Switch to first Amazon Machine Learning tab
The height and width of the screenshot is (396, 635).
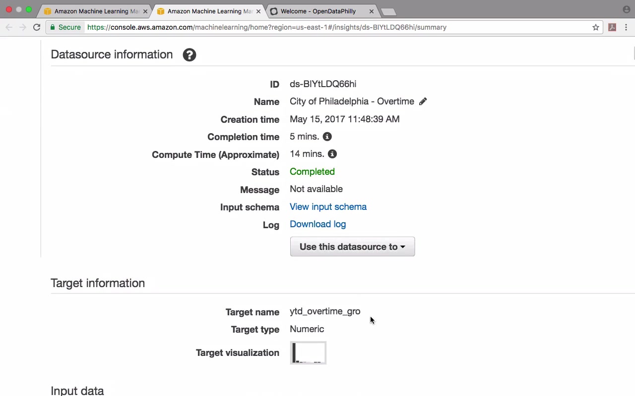[94, 11]
